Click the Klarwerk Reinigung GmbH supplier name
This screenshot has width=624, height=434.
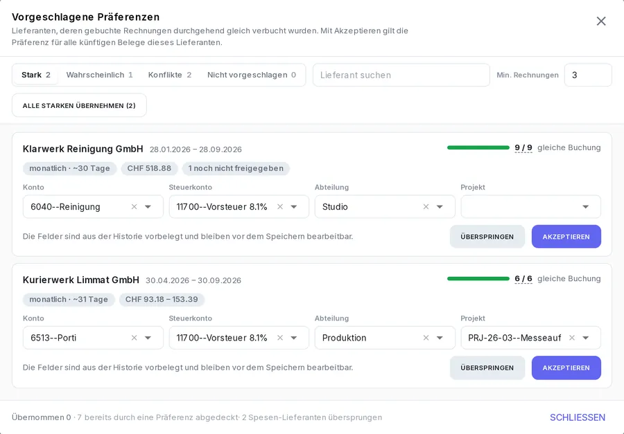pos(83,149)
